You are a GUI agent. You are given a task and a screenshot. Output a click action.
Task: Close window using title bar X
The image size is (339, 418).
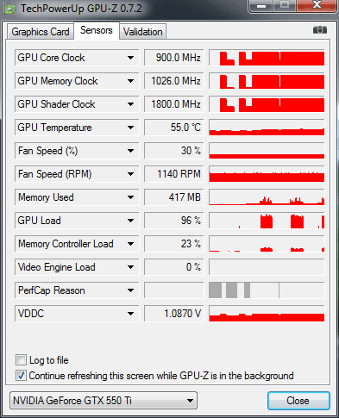[317, 5]
